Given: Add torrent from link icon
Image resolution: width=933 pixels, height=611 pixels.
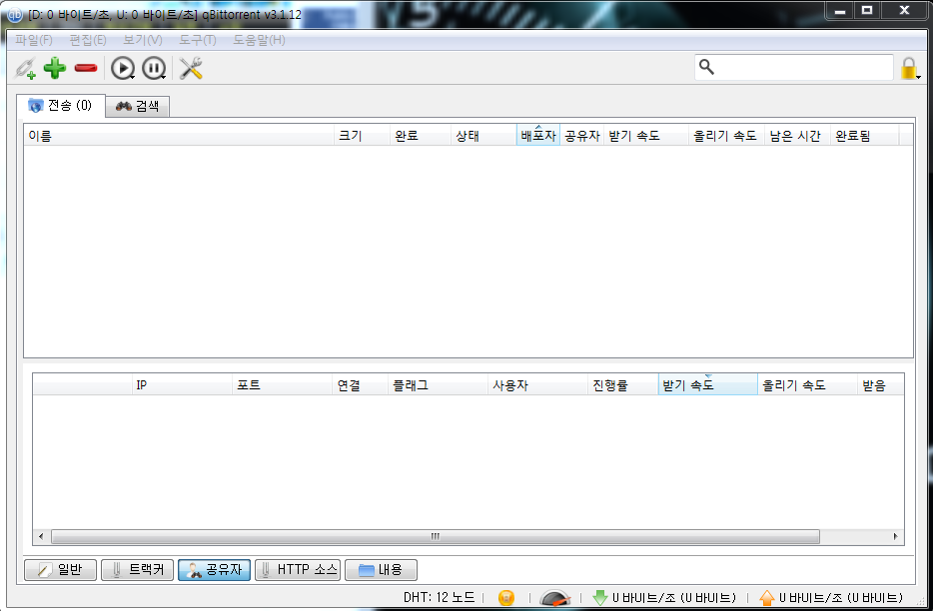Looking at the screenshot, I should click(26, 69).
